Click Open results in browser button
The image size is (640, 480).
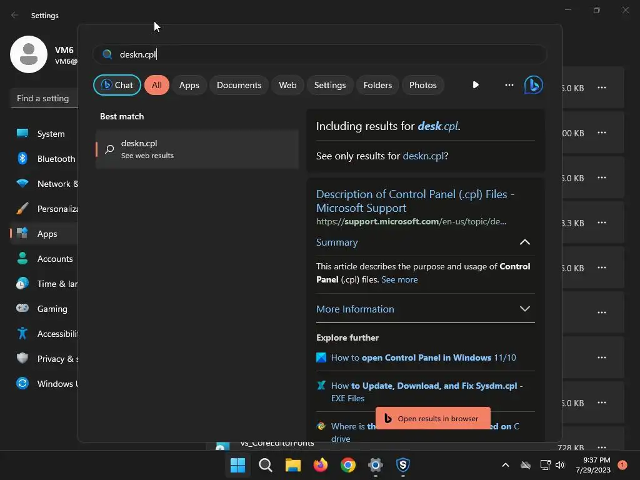point(432,418)
